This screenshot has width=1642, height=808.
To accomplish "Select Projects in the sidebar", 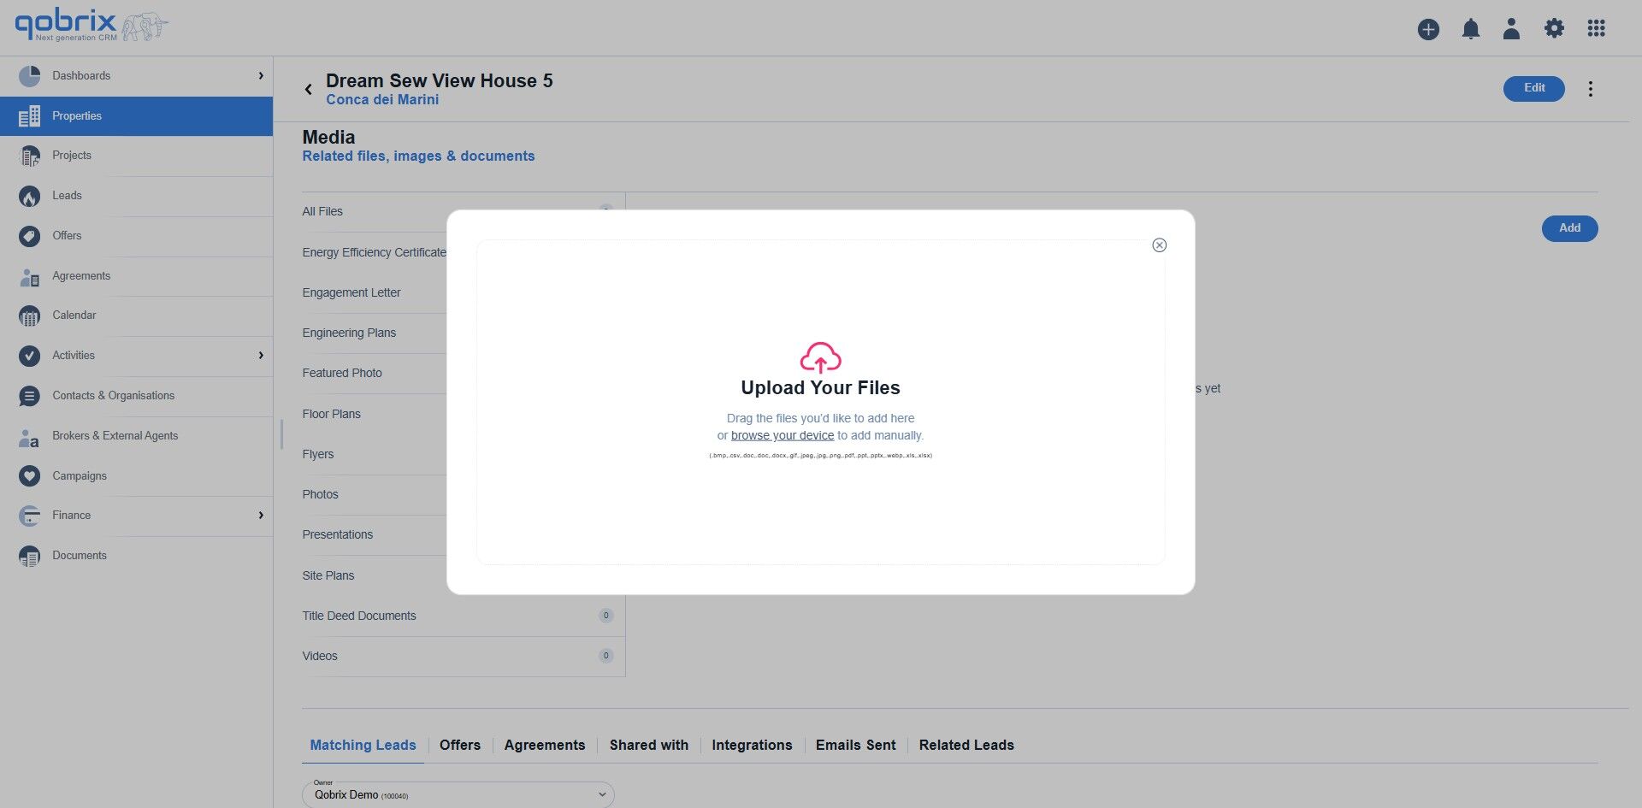I will click(71, 155).
